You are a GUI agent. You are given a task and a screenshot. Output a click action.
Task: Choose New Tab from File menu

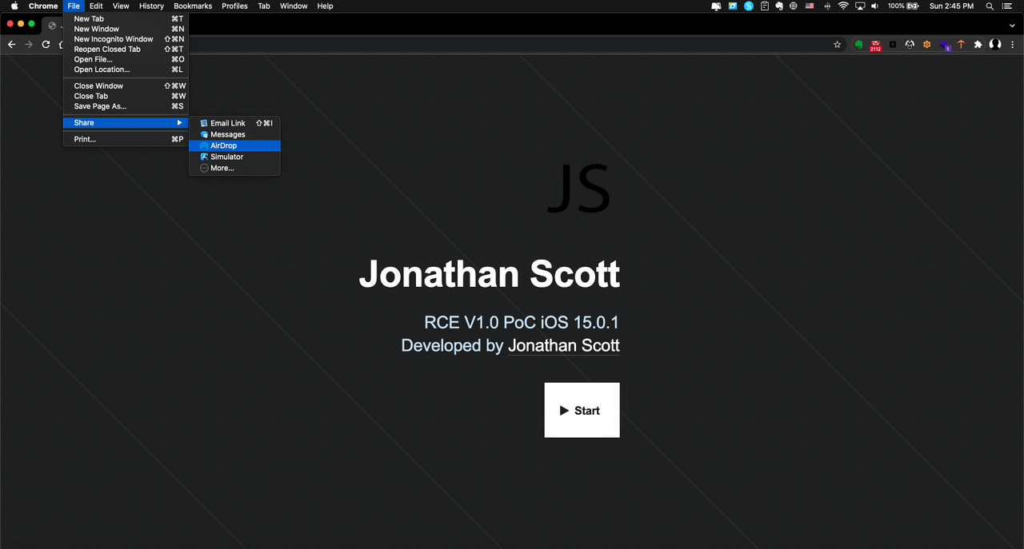(x=126, y=18)
